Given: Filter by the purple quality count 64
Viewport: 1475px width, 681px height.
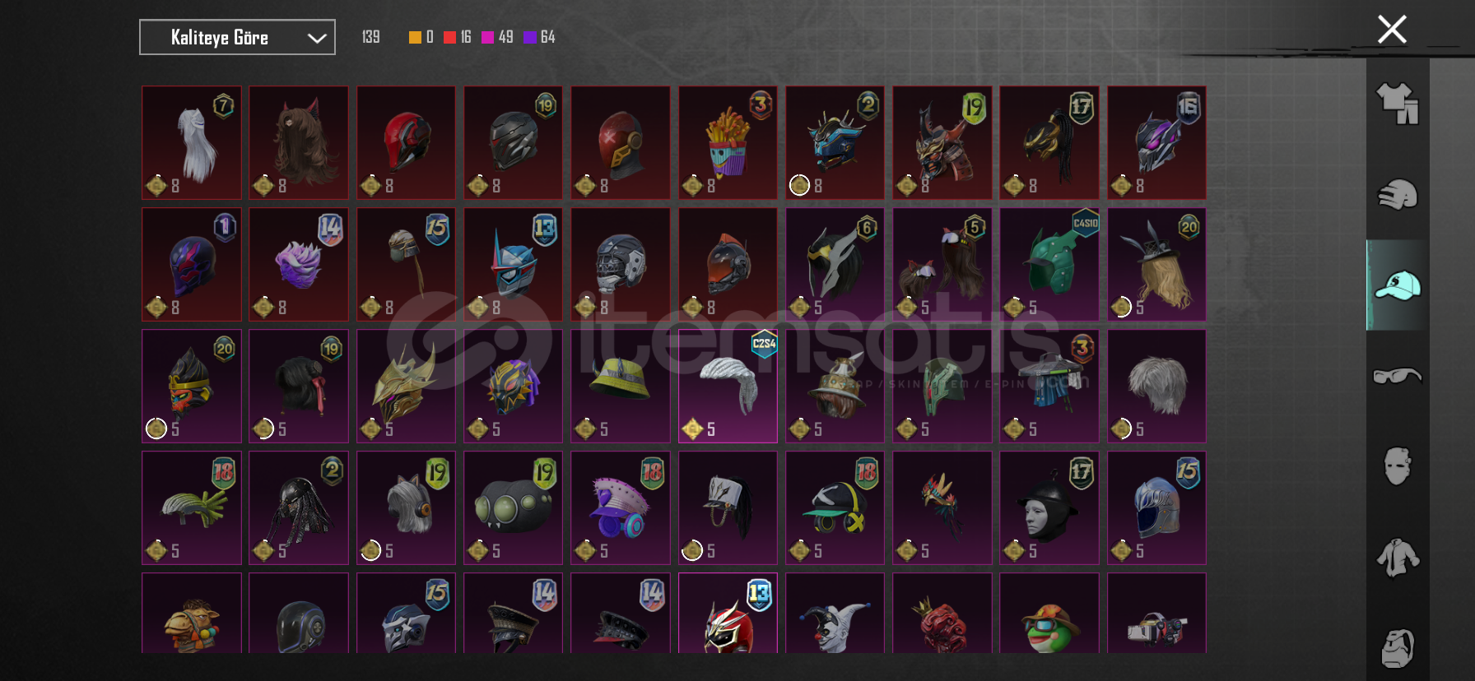Looking at the screenshot, I should [x=539, y=37].
